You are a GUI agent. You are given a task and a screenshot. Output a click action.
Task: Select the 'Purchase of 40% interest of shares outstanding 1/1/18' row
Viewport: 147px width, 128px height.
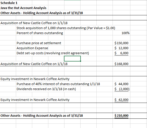(58, 84)
